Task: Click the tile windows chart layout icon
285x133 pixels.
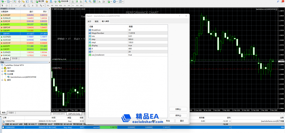Action: click(94, 1)
